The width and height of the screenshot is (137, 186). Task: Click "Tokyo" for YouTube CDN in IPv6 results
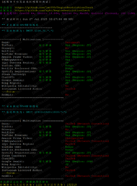click(69, 147)
